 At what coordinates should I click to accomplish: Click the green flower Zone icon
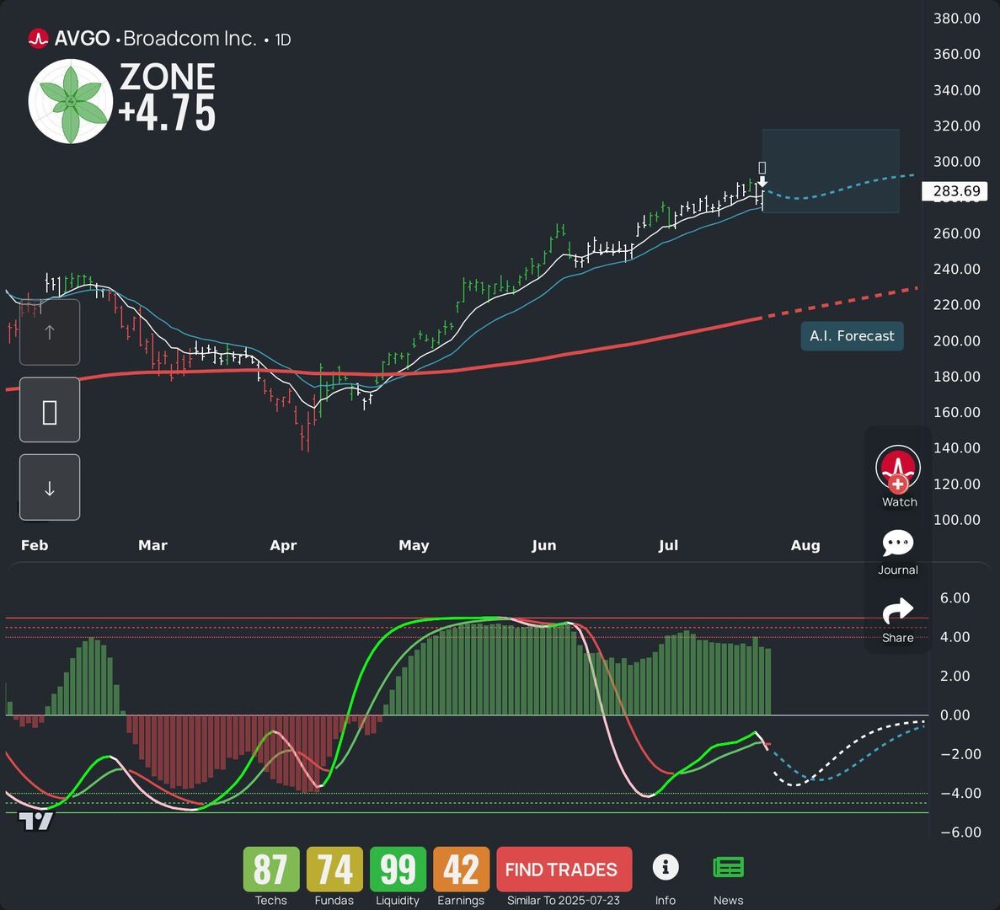[x=71, y=101]
